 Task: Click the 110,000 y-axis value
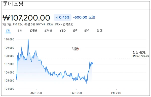click(9, 39)
